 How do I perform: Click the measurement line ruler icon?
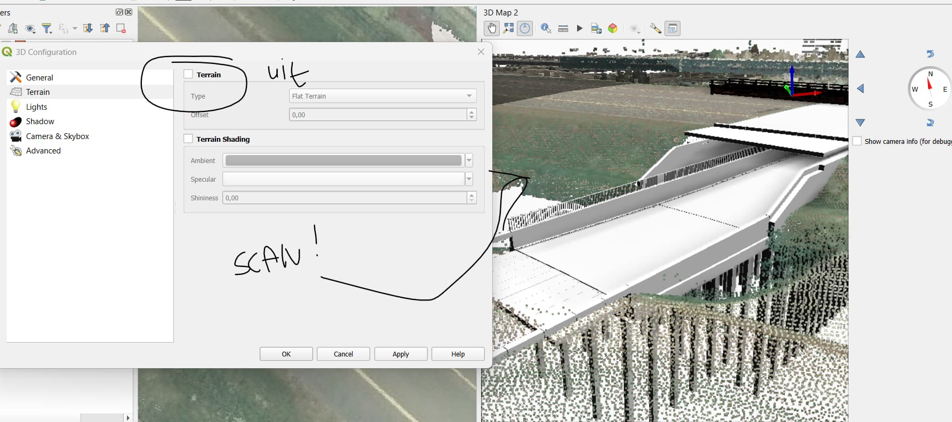pos(563,28)
